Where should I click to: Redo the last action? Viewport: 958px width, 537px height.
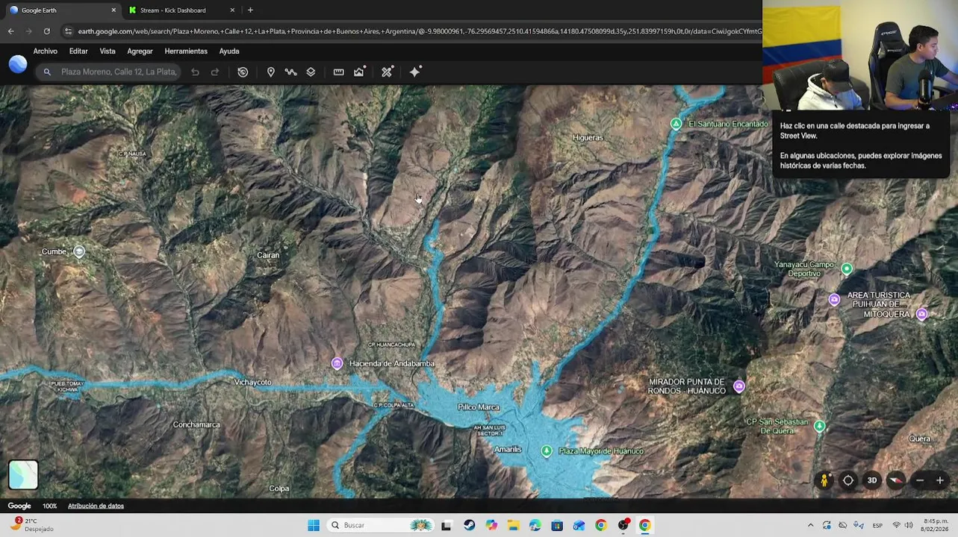click(x=215, y=72)
